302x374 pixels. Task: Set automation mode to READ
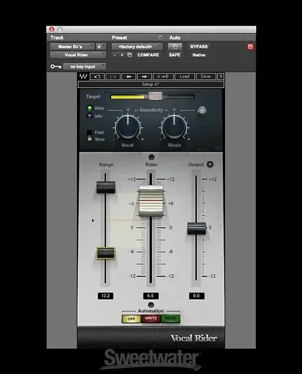click(x=170, y=318)
